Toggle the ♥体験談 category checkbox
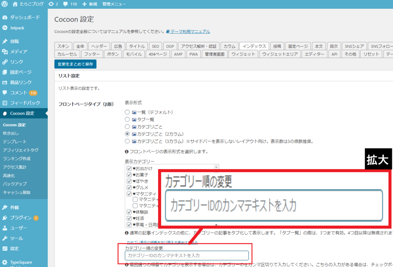Screen dimensions: 393x267 click(129, 212)
